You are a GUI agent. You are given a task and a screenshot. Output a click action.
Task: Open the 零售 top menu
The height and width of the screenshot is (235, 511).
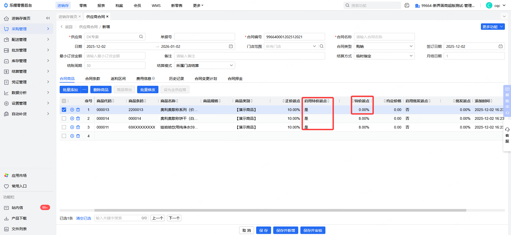[x=83, y=5]
